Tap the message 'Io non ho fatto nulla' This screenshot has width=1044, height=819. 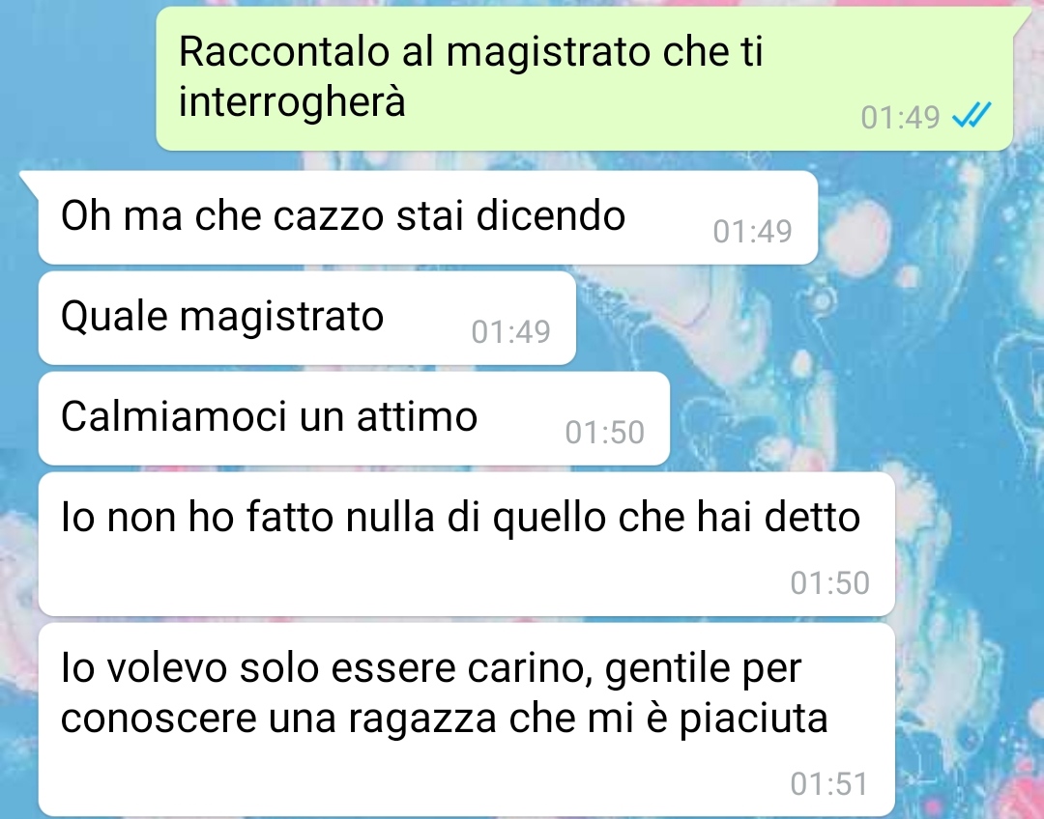(467, 544)
